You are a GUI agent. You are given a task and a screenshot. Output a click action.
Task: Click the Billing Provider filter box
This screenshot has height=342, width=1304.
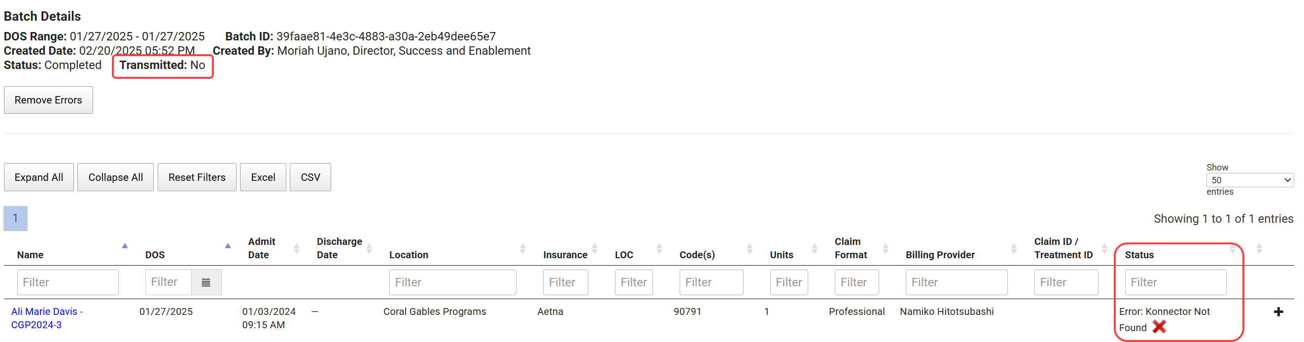tap(956, 282)
